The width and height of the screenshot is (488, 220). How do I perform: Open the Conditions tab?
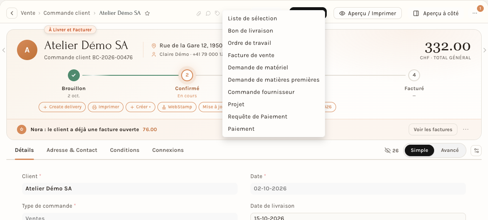124,151
